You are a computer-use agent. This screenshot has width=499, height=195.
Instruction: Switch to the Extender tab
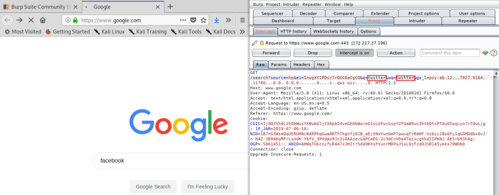click(380, 13)
